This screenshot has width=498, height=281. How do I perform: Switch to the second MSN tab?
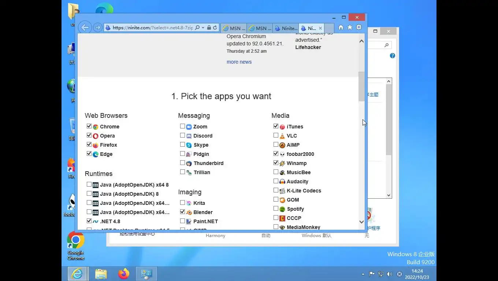(x=260, y=28)
